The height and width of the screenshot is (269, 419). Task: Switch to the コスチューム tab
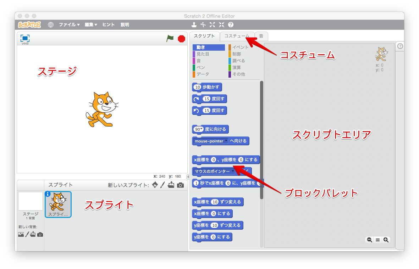[x=237, y=36]
